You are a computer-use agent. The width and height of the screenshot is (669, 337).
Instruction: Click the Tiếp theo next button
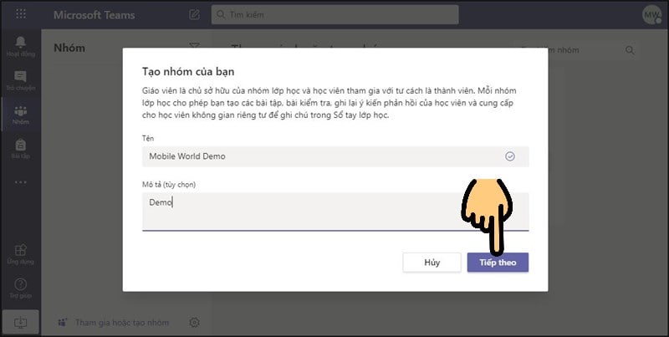[498, 263]
